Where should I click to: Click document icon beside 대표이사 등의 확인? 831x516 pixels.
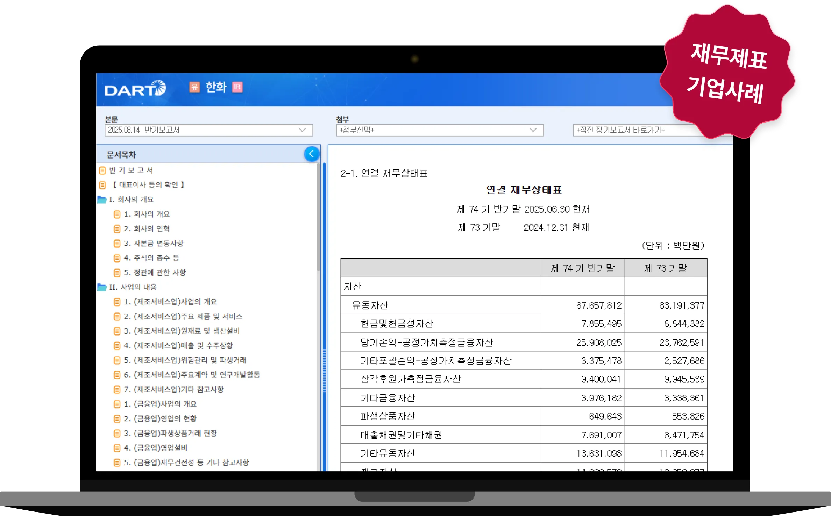point(102,185)
